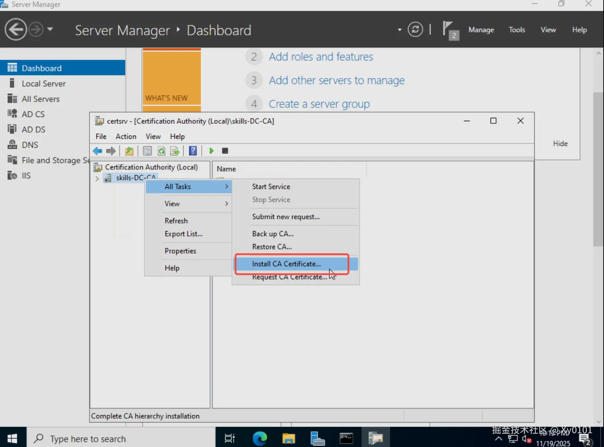Screen dimensions: 604x447
Task: Click the Export List toolbar icon
Action: (x=175, y=151)
